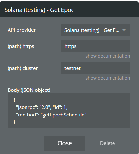Click the dialog title Solana (testing) - Get Epoc
This screenshot has width=139, height=154.
point(39,10)
